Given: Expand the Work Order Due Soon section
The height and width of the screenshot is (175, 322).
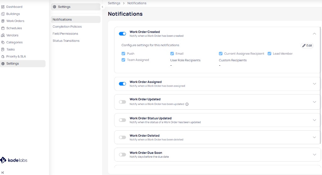Looking at the screenshot, I should (314, 155).
